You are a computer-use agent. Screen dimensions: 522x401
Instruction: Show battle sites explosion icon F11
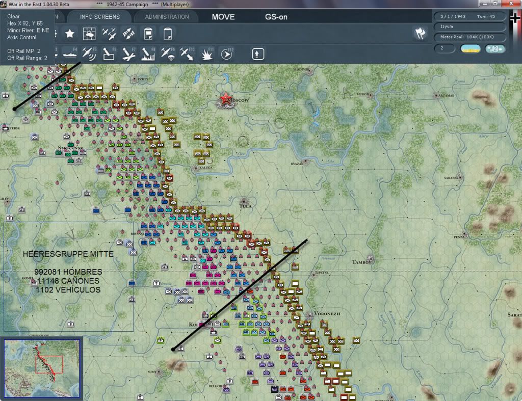point(207,54)
